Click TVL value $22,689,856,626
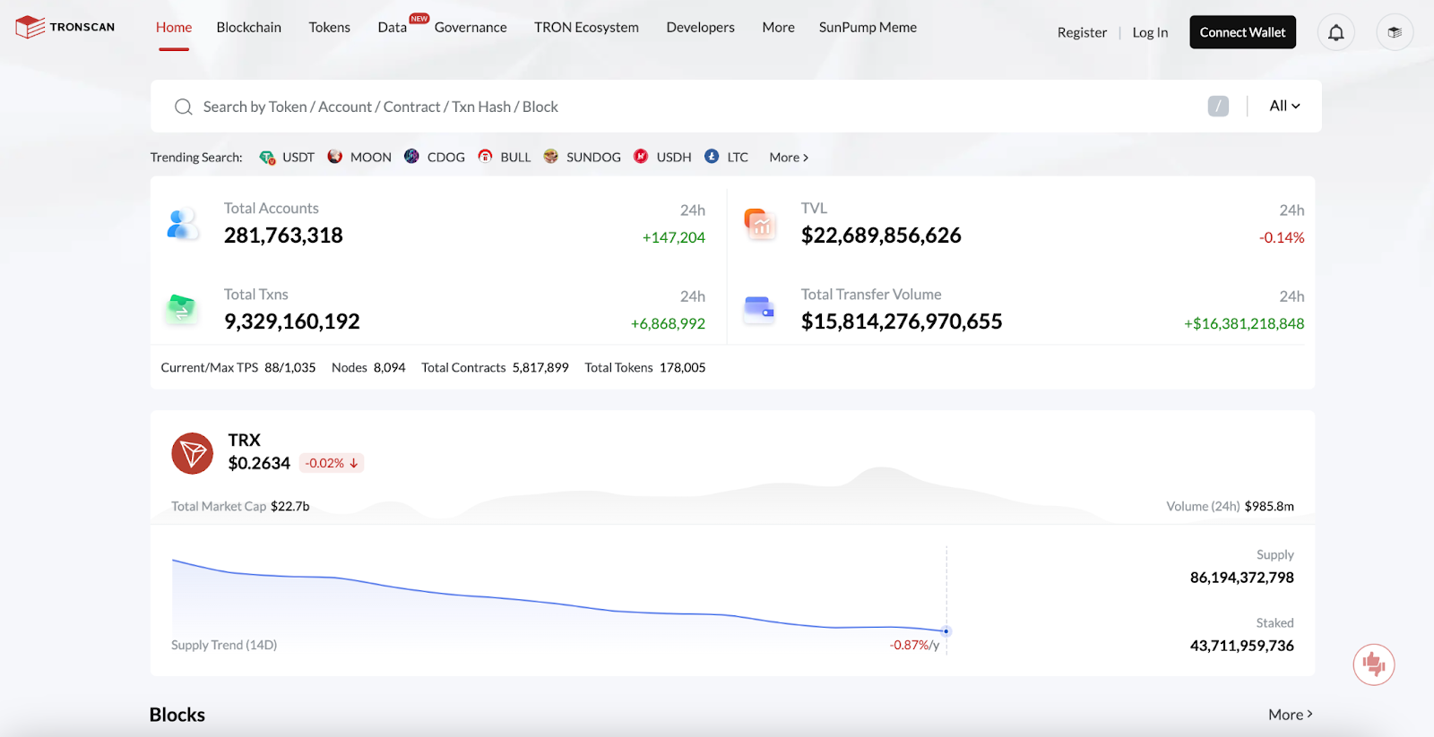The image size is (1434, 737). pyautogui.click(x=881, y=236)
